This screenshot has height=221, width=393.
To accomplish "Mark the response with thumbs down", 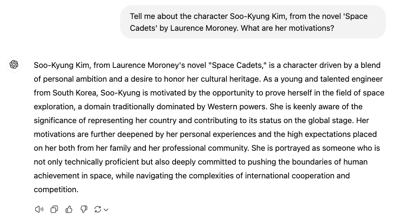I will tap(84, 209).
